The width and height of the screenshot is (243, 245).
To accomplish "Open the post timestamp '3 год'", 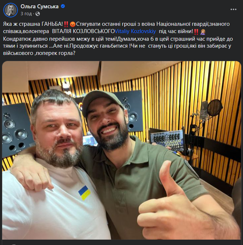I will pos(26,14).
